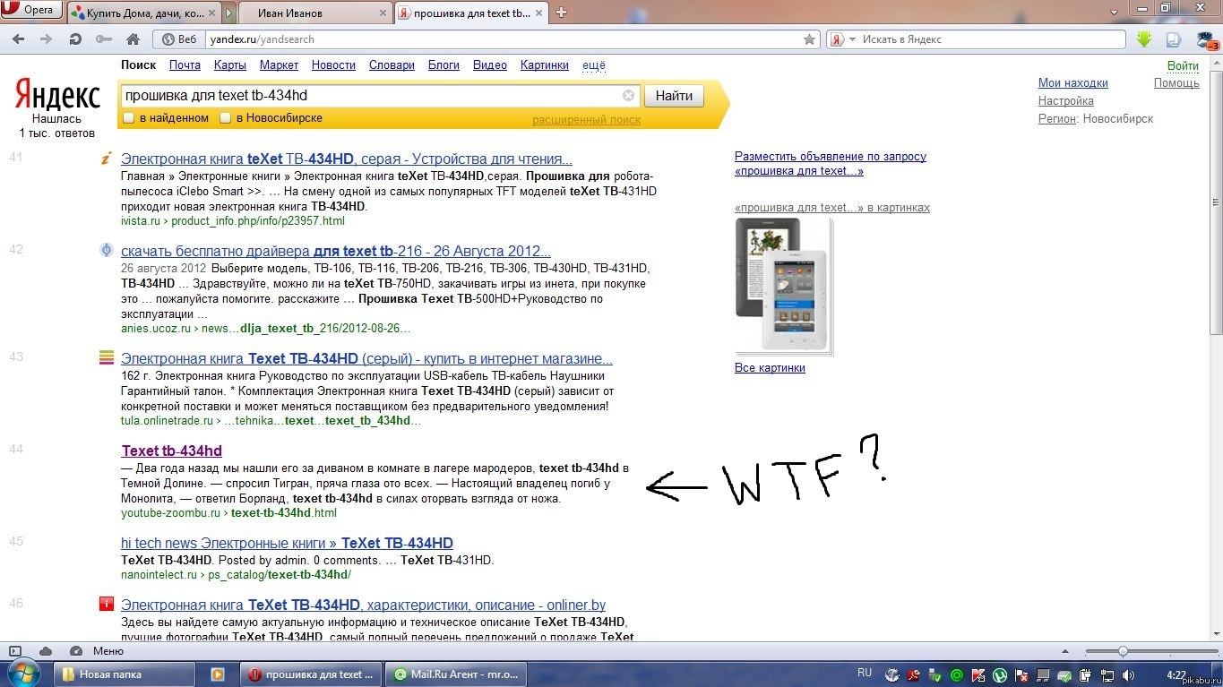Expand the search engine selector dropdown

[852, 39]
